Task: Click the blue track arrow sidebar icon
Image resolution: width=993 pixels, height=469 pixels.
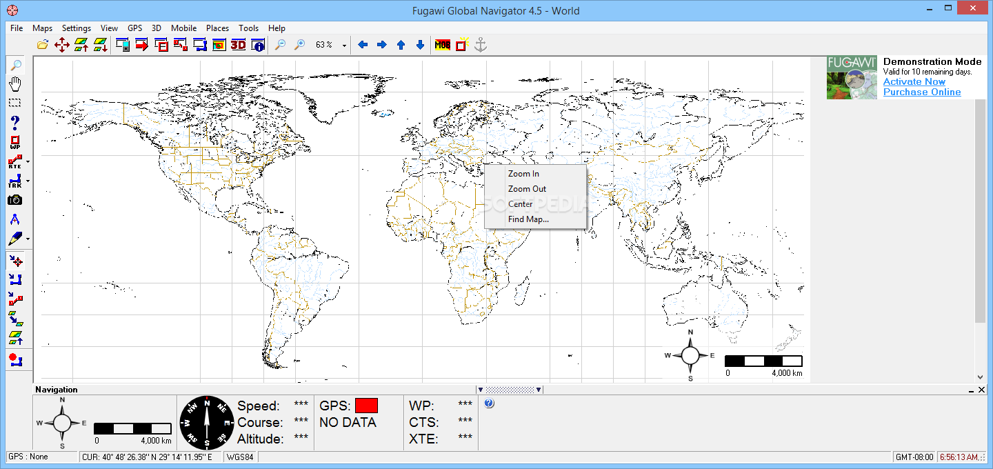Action: tap(15, 279)
